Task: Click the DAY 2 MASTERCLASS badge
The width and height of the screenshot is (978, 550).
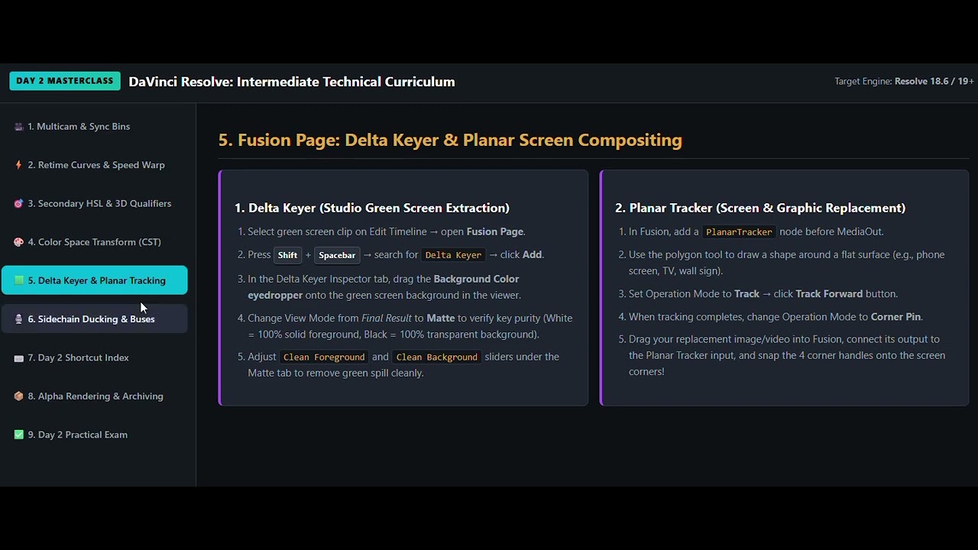Action: pos(65,81)
